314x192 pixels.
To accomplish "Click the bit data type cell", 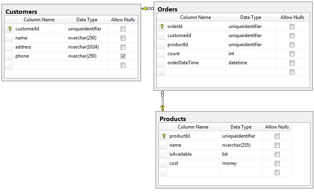I will pyautogui.click(x=241, y=154).
